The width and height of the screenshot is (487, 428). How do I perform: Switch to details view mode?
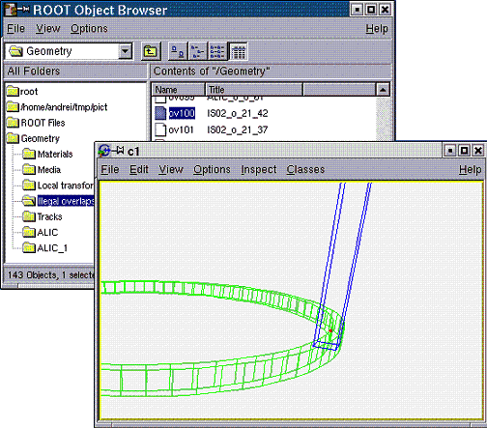[x=238, y=51]
